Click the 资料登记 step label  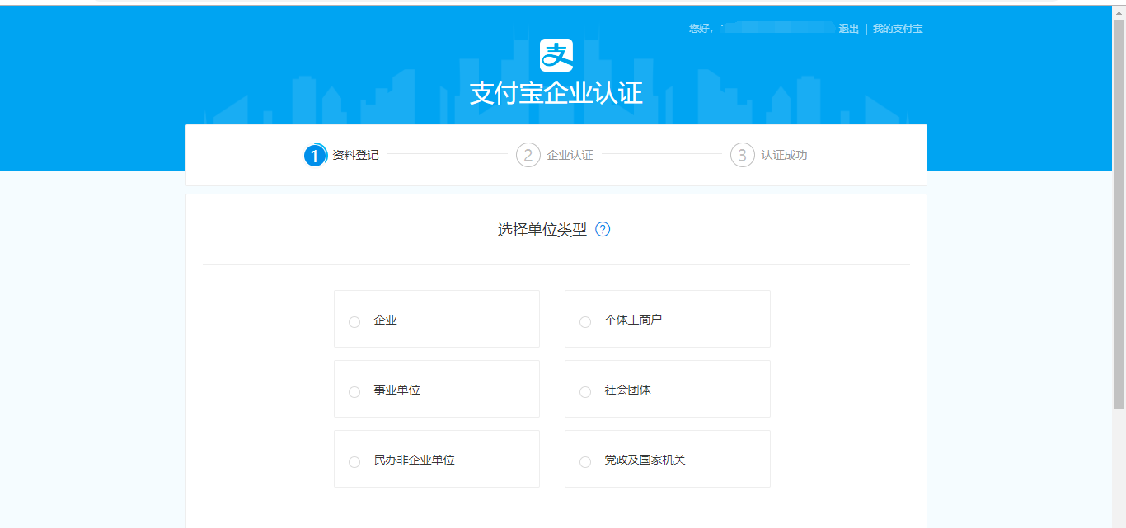[355, 155]
